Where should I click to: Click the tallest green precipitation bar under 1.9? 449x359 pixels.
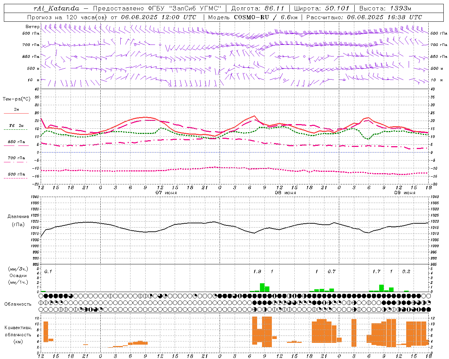tap(262, 287)
